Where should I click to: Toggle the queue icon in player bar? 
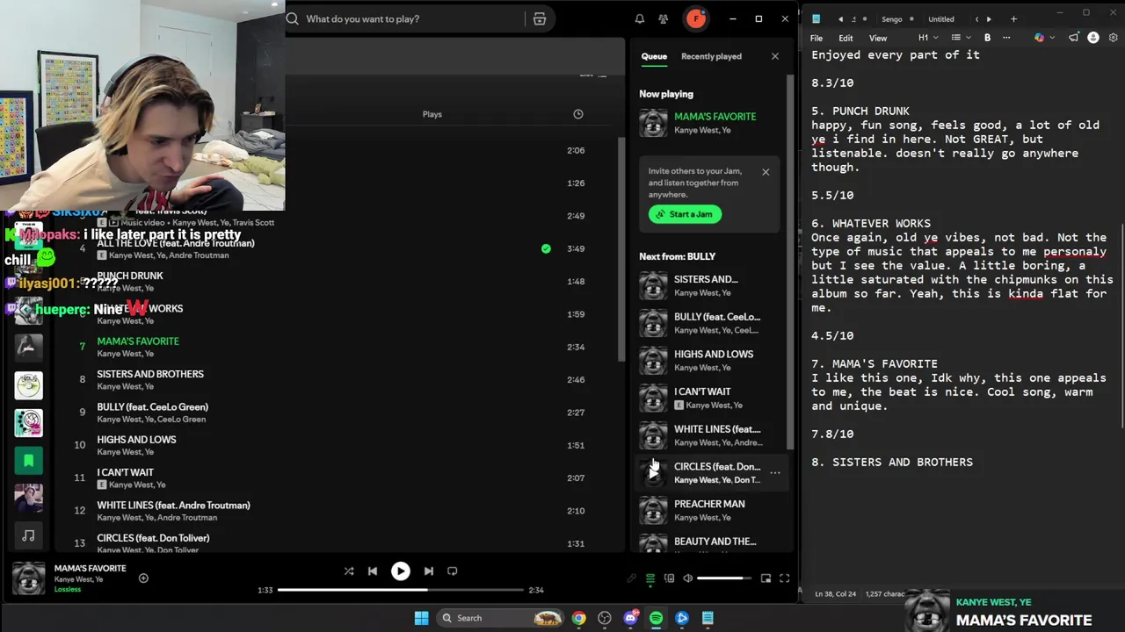click(x=650, y=578)
